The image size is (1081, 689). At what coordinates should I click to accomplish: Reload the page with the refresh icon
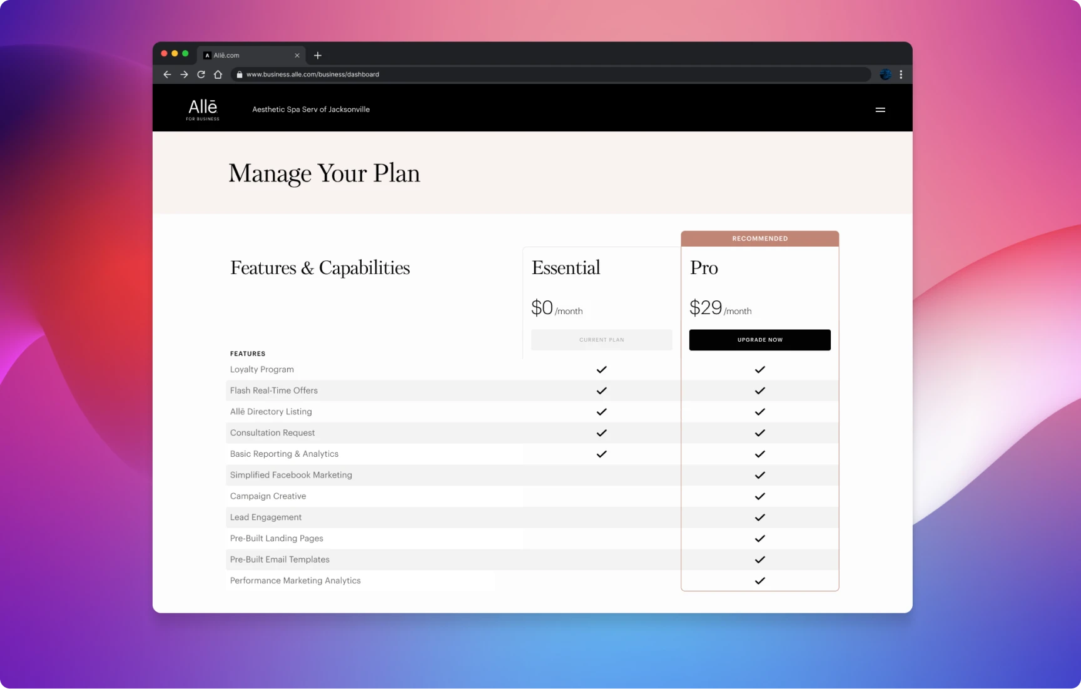pos(201,74)
